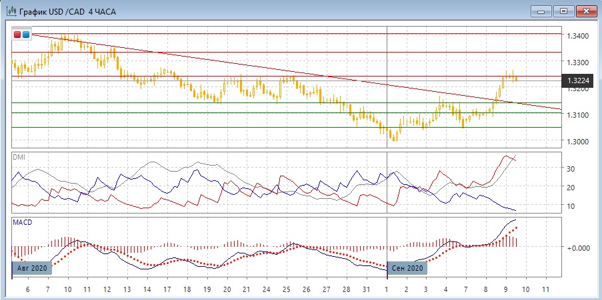
Task: Click the Авг 2020 month marker
Action: click(x=32, y=268)
